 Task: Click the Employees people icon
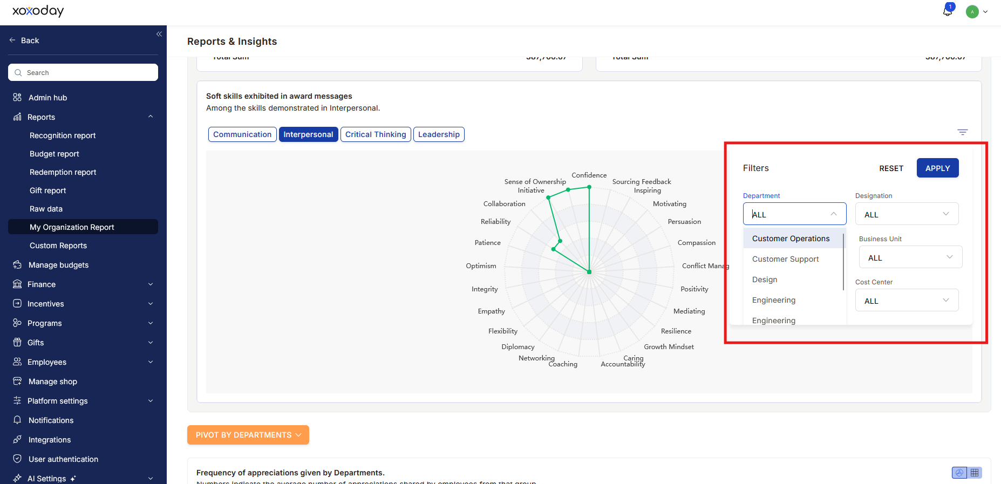click(17, 362)
